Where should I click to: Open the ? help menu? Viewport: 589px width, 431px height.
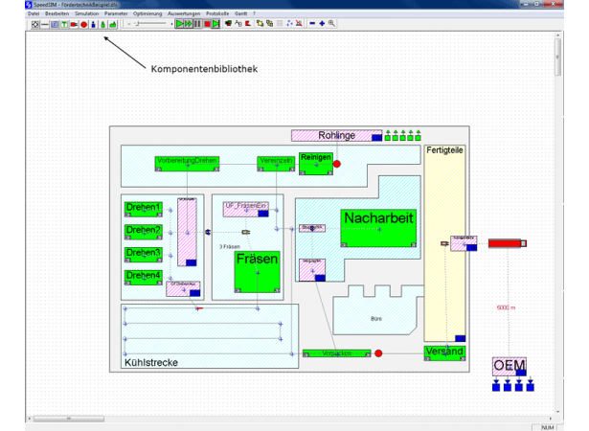[255, 13]
